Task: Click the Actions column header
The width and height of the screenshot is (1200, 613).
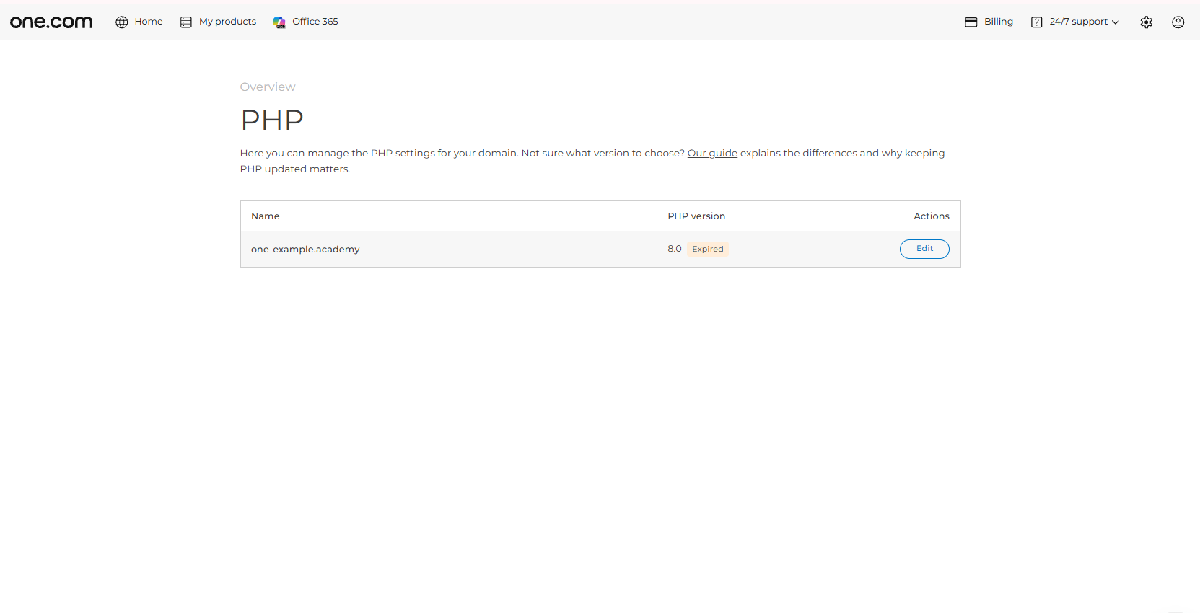Action: [932, 216]
